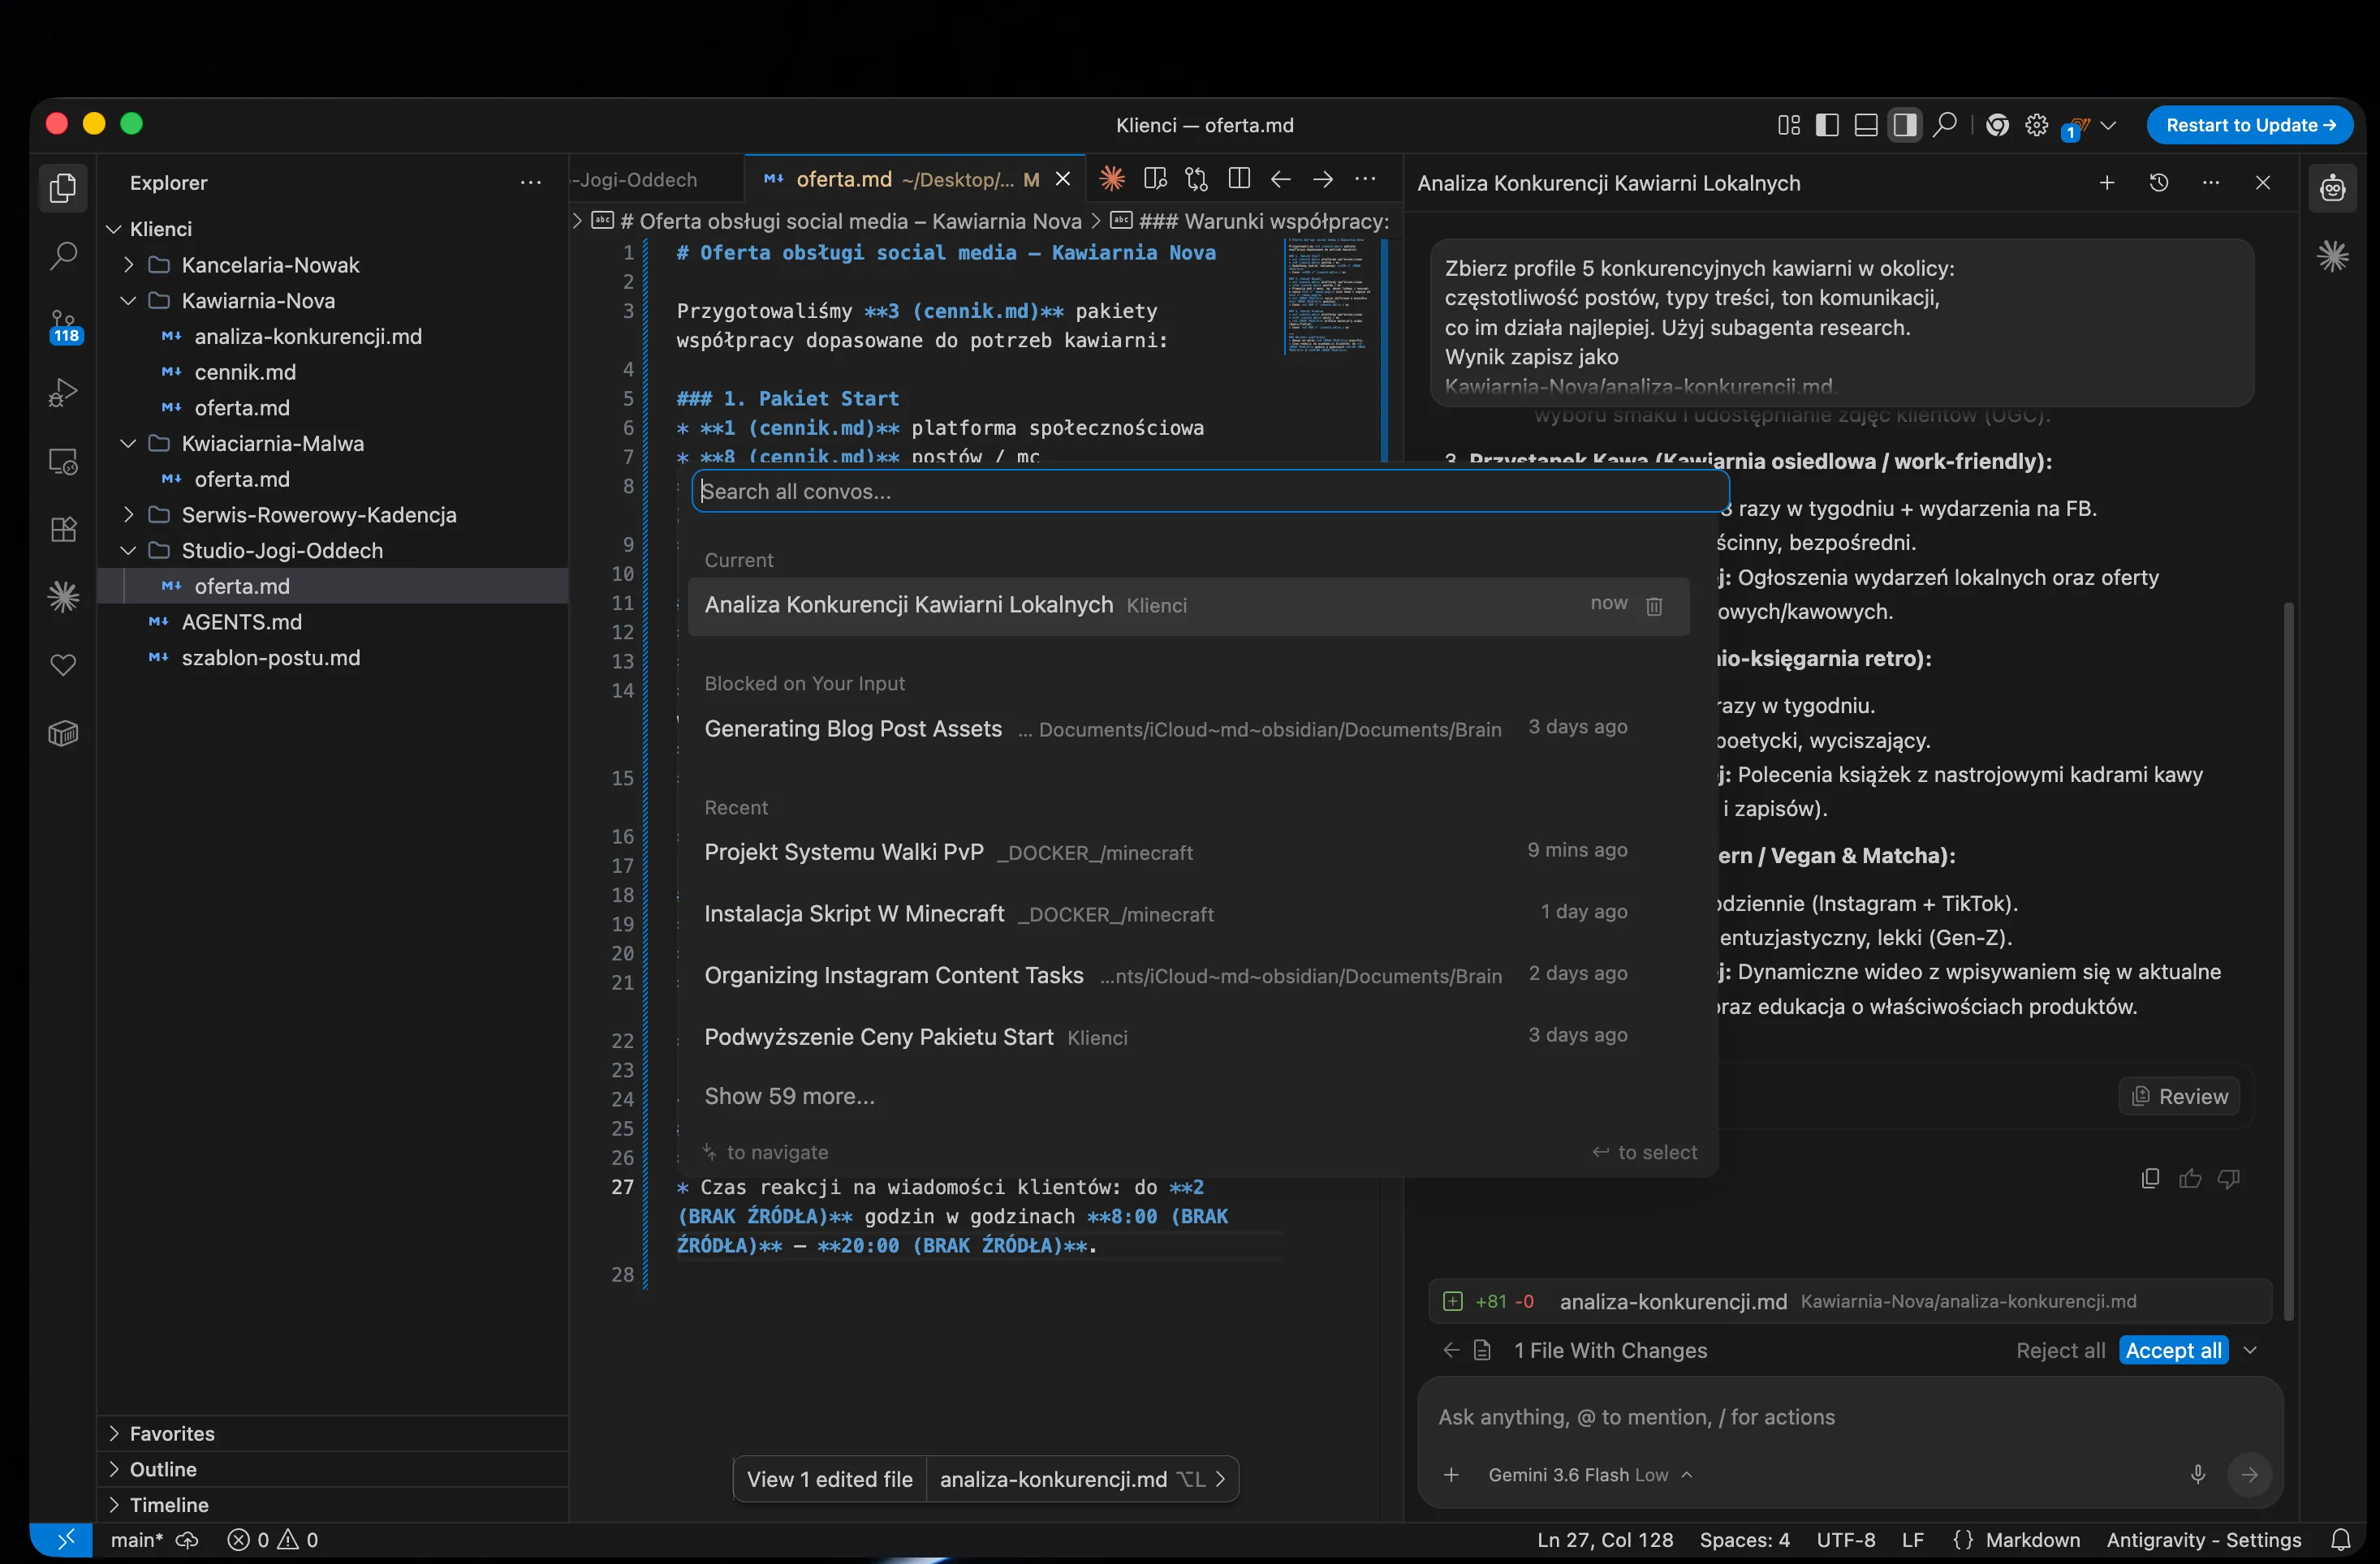The image size is (2380, 1564).
Task: Click the Review button
Action: click(2180, 1098)
